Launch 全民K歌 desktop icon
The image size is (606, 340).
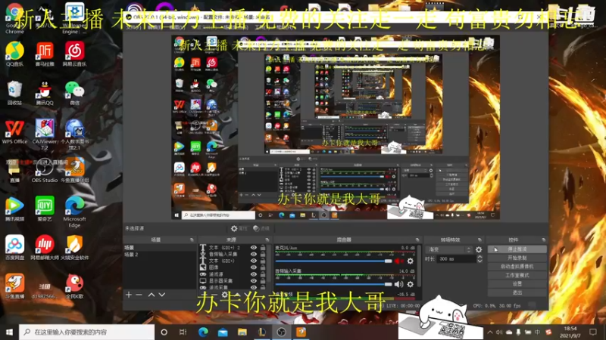tap(74, 286)
